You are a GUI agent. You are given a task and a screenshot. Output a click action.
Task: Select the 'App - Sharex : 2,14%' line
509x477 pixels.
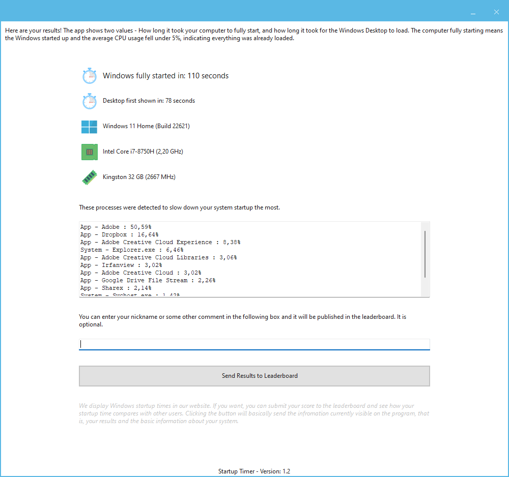[x=116, y=288]
